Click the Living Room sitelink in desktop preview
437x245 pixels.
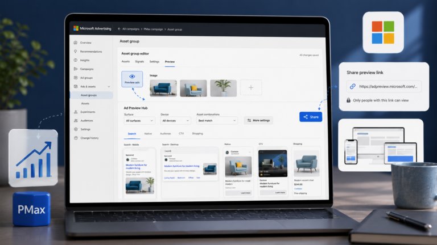tap(170, 178)
